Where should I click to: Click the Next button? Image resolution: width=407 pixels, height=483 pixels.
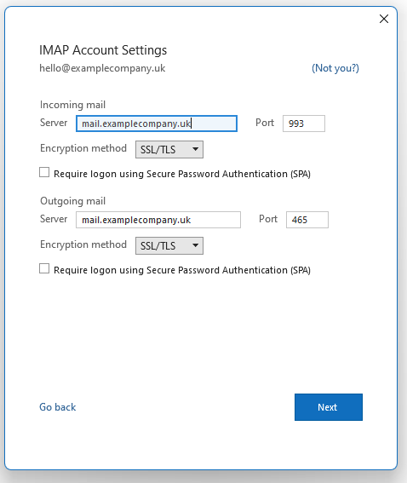[329, 407]
